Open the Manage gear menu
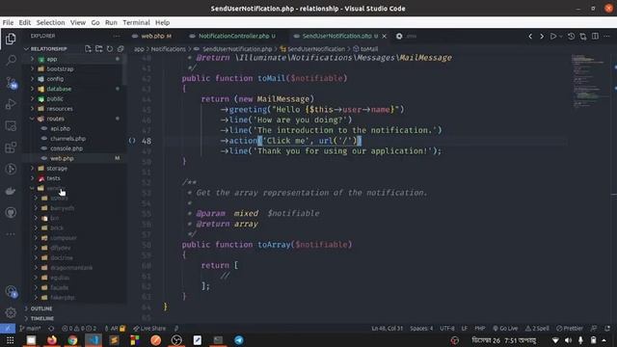 pyautogui.click(x=11, y=312)
